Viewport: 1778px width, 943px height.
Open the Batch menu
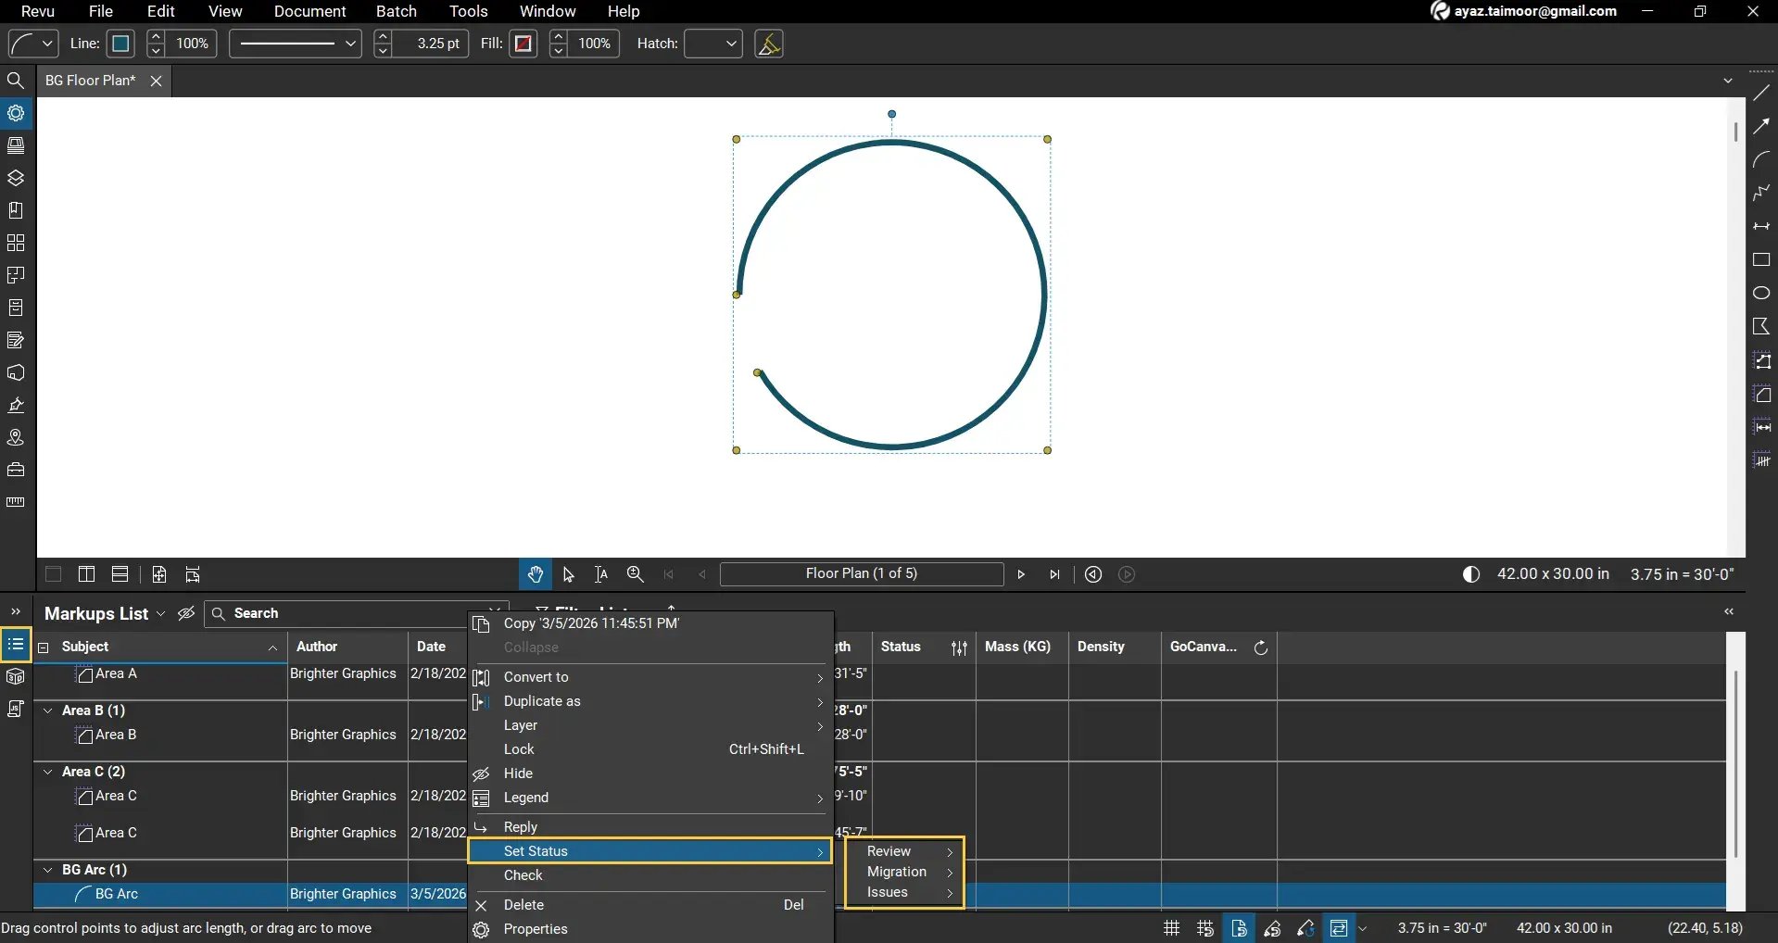396,11
